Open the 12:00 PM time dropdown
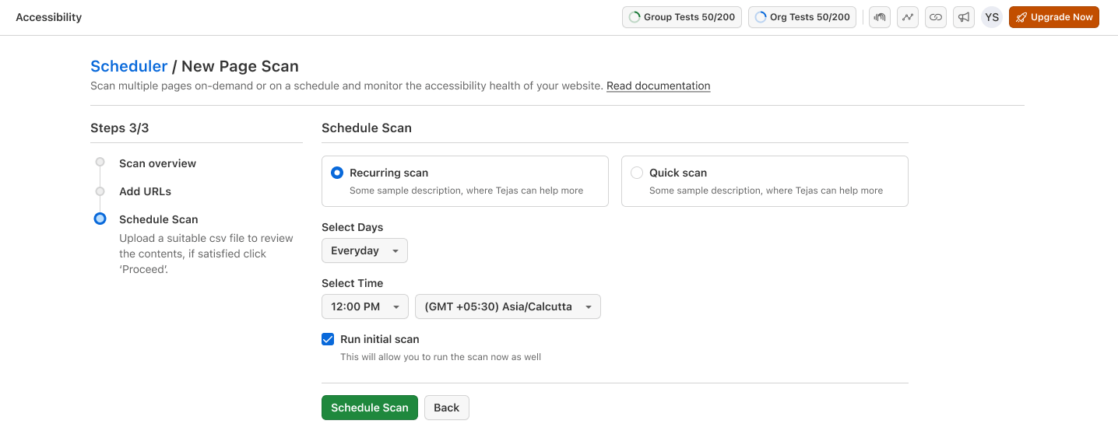Viewport: 1118px width, 441px height. tap(364, 306)
